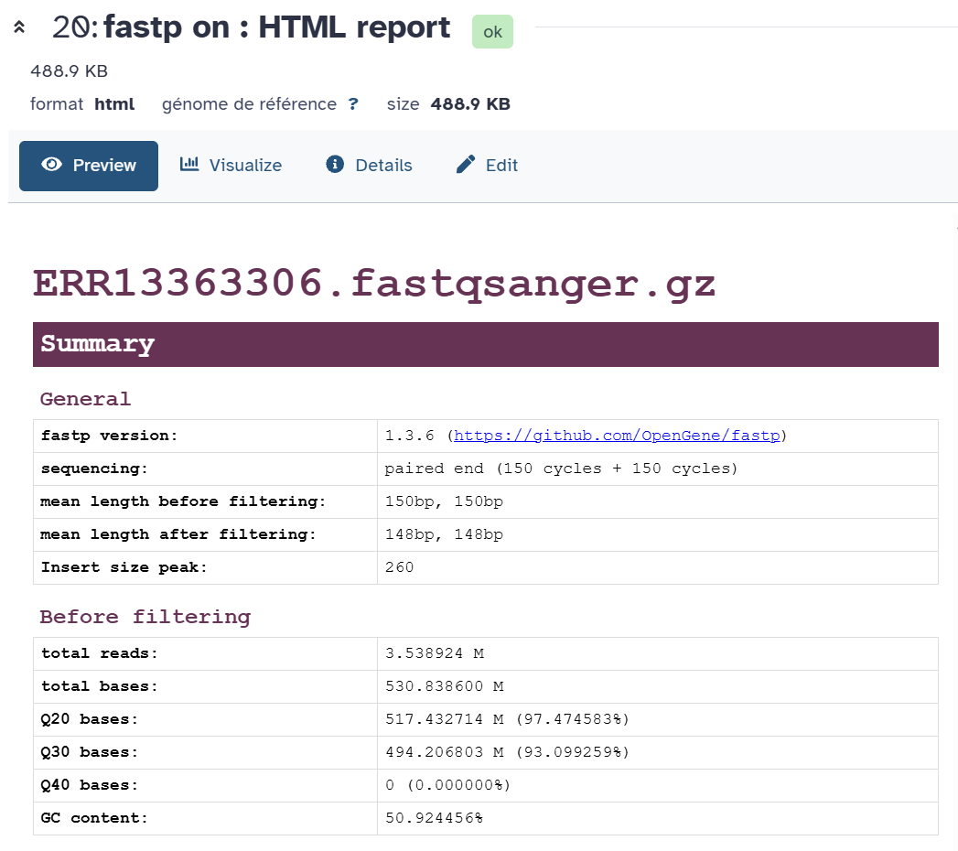Select the total reads value '3.538924 M'
Screen dimensions: 958x851
[x=657, y=654]
